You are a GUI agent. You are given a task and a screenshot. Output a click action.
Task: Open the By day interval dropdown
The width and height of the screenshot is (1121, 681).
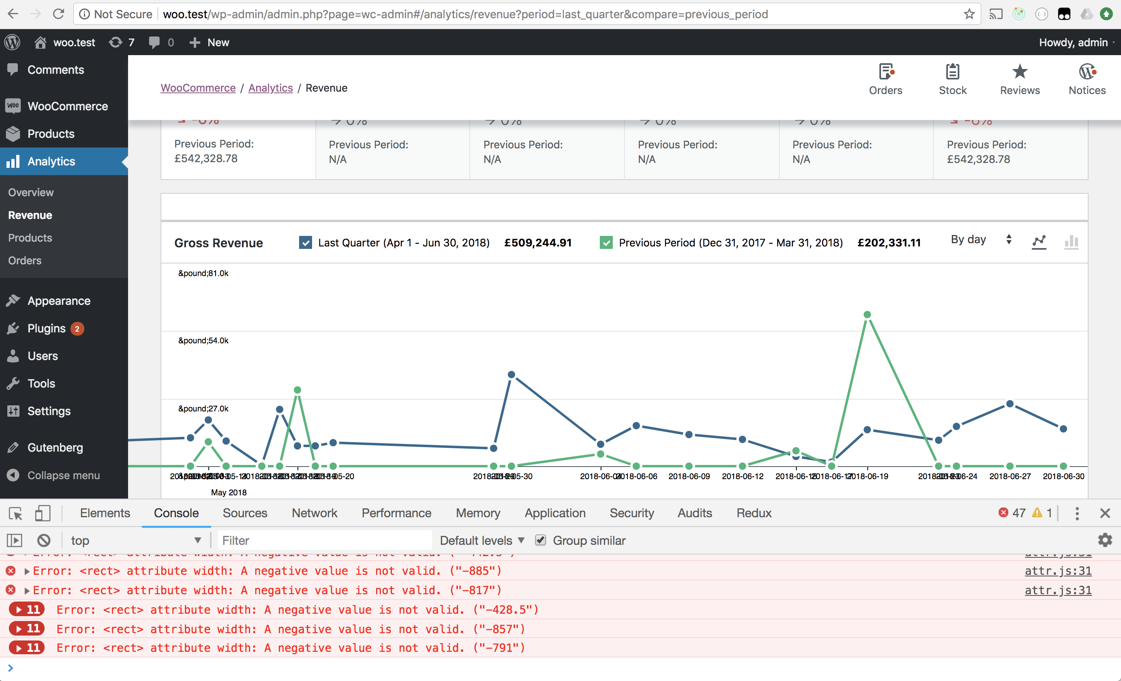[980, 240]
